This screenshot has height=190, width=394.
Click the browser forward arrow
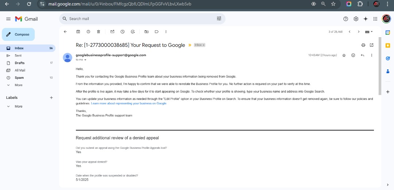click(x=18, y=4)
